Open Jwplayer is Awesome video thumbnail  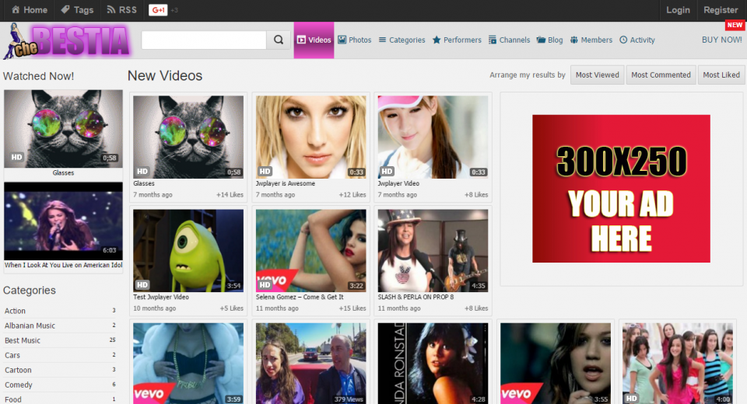coord(310,137)
